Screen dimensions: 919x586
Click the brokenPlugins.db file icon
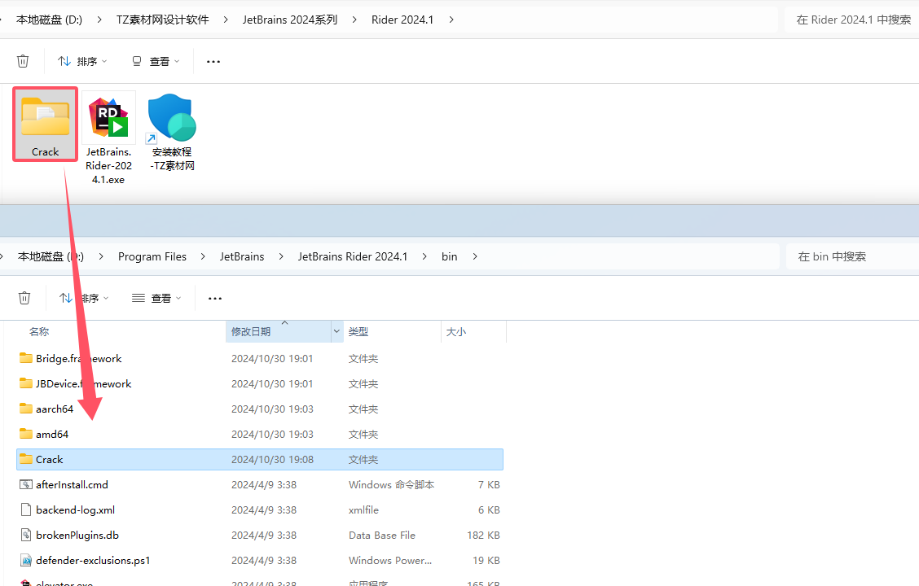coord(26,535)
